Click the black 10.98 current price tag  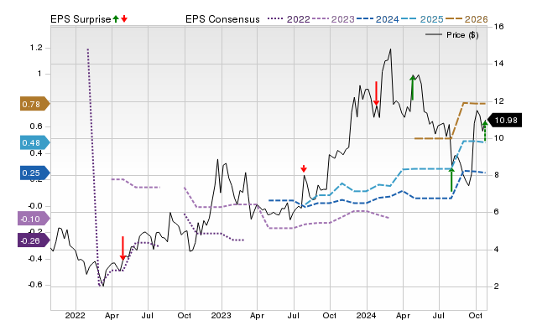504,120
